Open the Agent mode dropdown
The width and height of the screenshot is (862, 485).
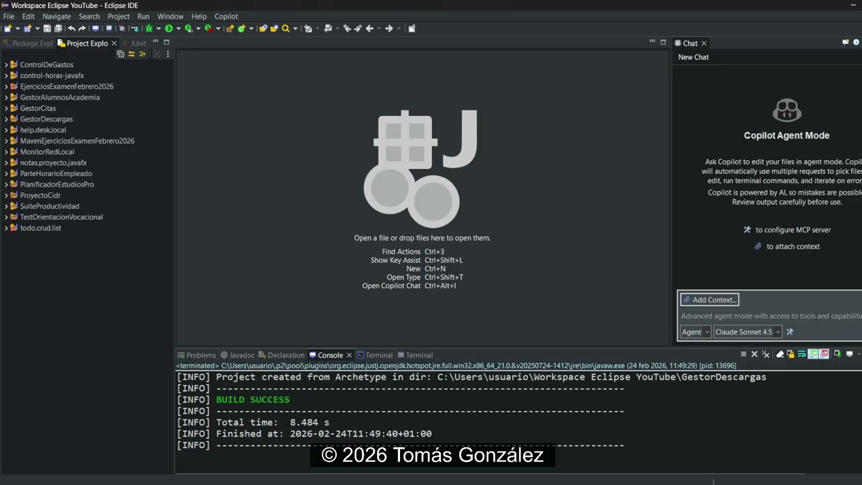695,331
